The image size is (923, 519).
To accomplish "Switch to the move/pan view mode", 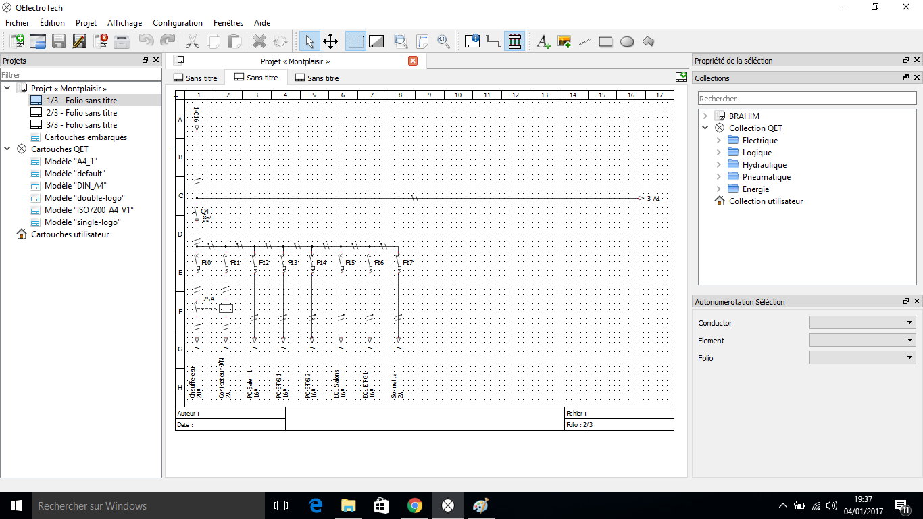I will coord(330,41).
